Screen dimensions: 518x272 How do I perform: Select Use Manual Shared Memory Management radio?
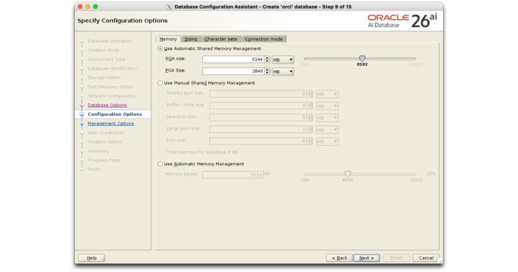160,83
